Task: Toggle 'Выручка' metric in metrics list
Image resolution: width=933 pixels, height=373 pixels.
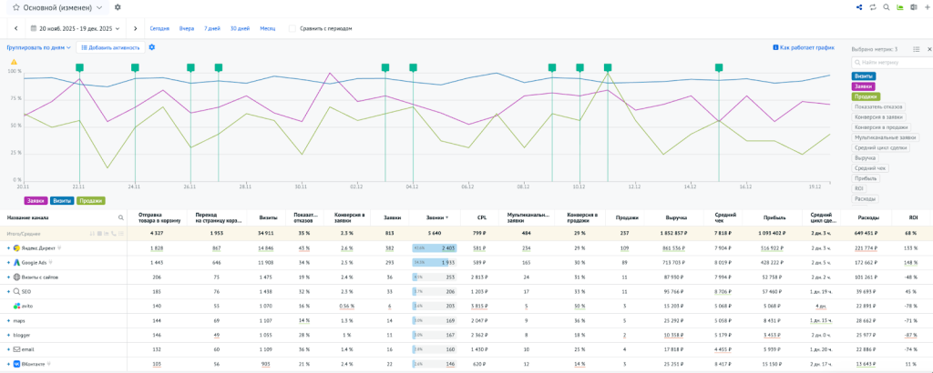Action: (866, 157)
